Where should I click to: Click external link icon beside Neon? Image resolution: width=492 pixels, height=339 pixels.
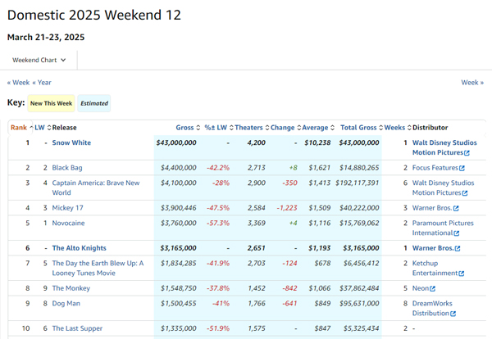pos(433,288)
